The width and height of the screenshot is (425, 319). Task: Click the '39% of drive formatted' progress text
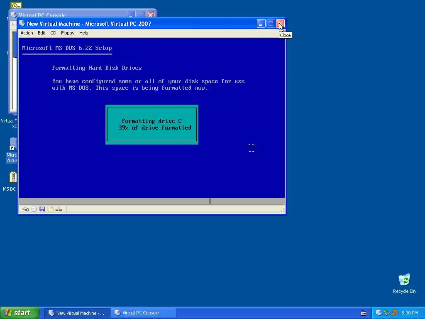pos(155,128)
